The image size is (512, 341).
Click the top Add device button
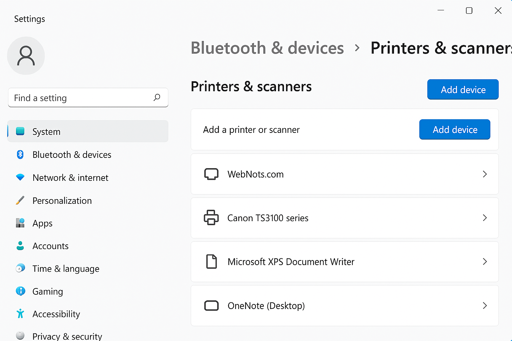[463, 89]
